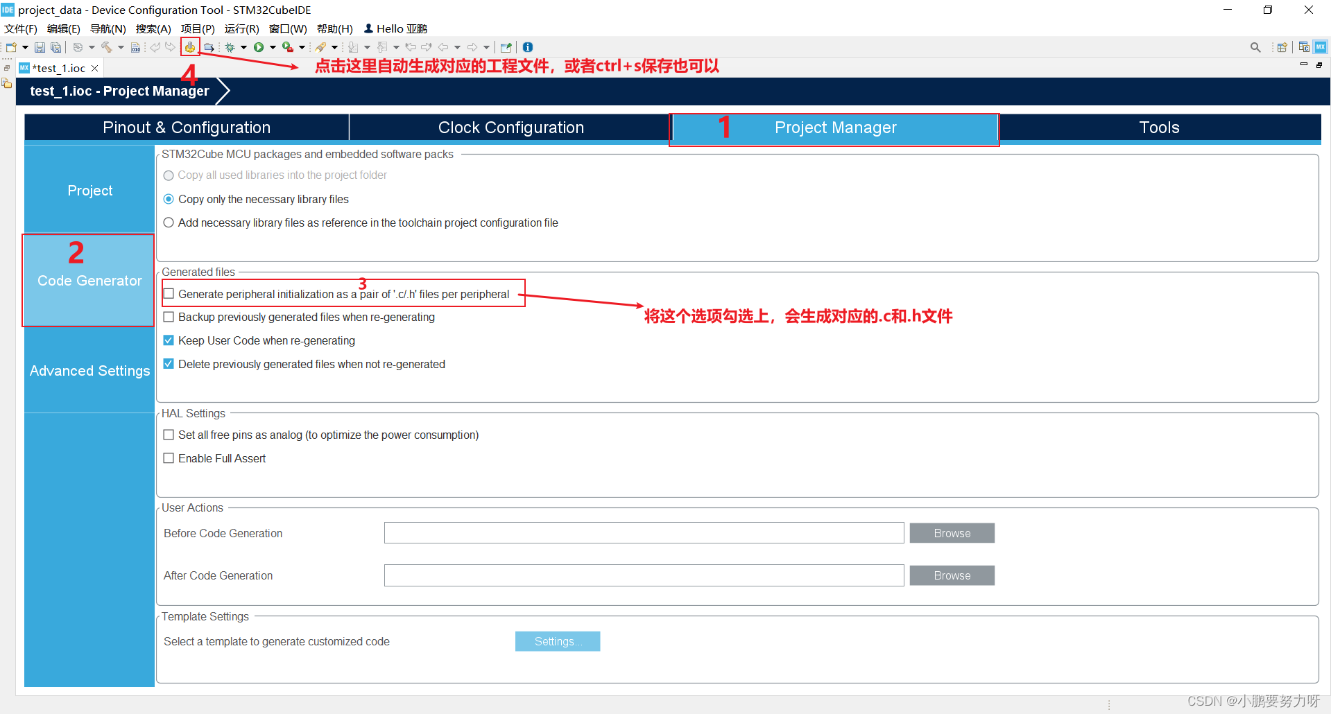Click the New project toolbar icon
This screenshot has width=1331, height=714.
pyautogui.click(x=11, y=47)
